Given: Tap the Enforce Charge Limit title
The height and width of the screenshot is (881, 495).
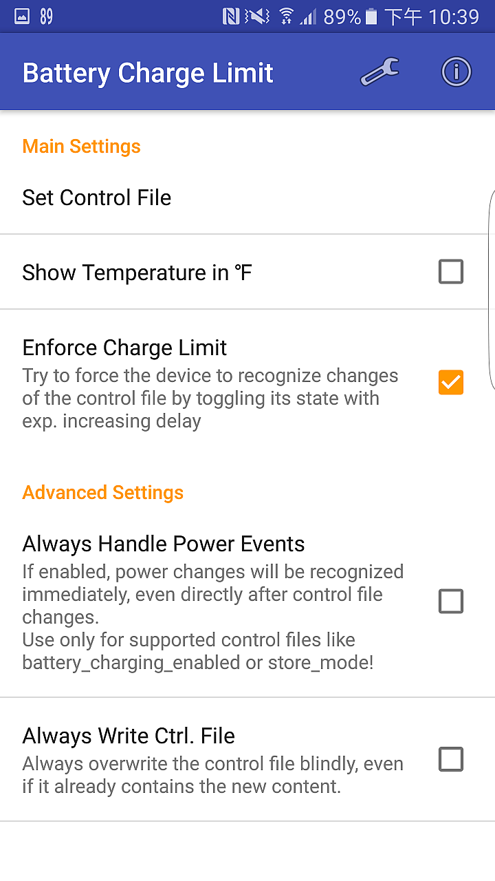Looking at the screenshot, I should click(x=124, y=348).
